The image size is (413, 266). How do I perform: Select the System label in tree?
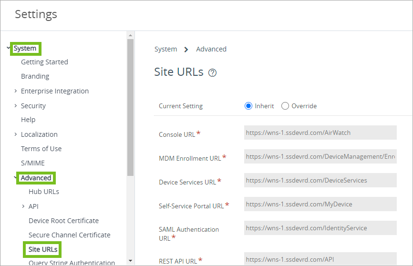point(25,49)
